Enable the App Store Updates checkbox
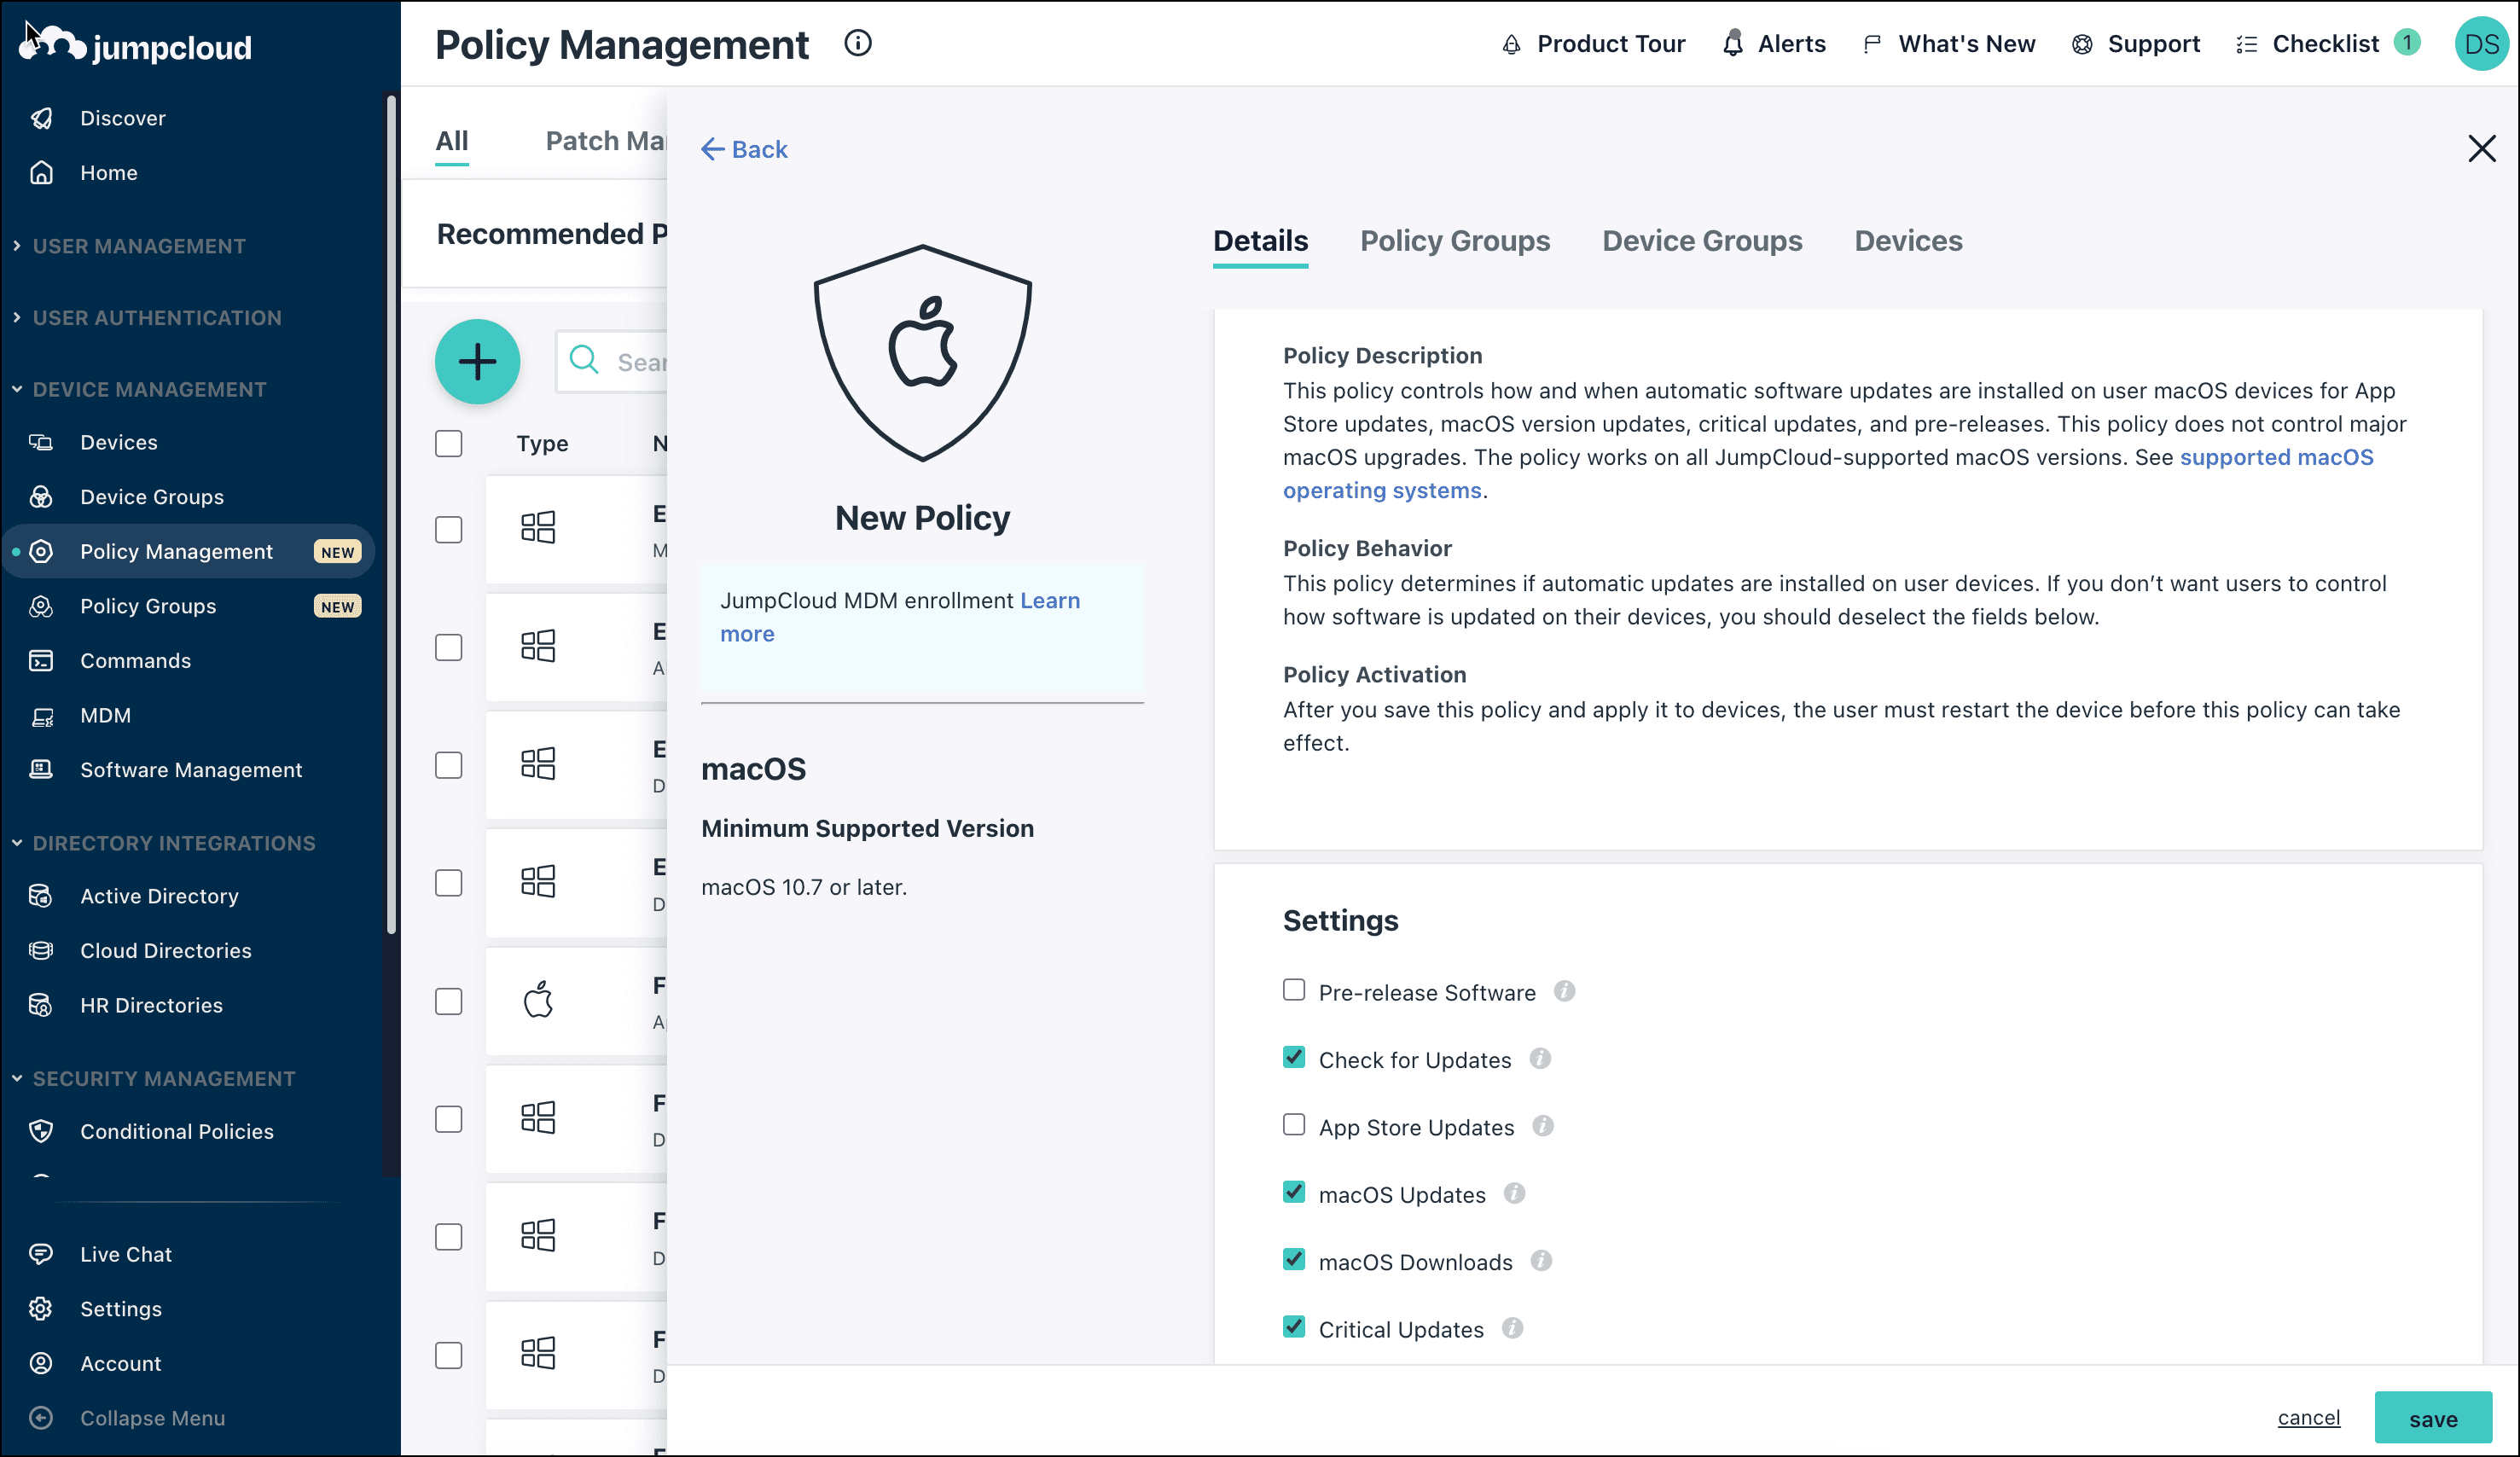The image size is (2520, 1457). 1294,1125
